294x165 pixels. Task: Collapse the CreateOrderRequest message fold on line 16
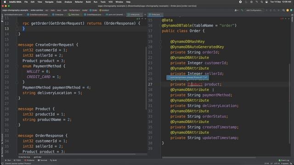[x=17, y=45]
